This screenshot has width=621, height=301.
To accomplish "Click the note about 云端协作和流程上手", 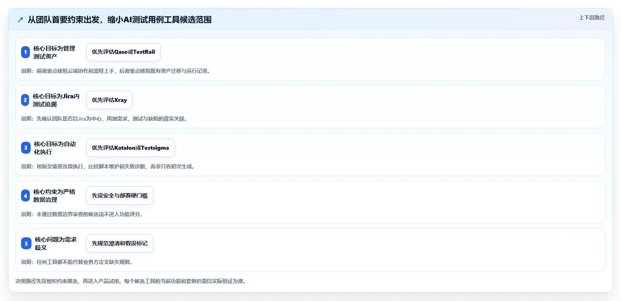I will tap(115, 71).
